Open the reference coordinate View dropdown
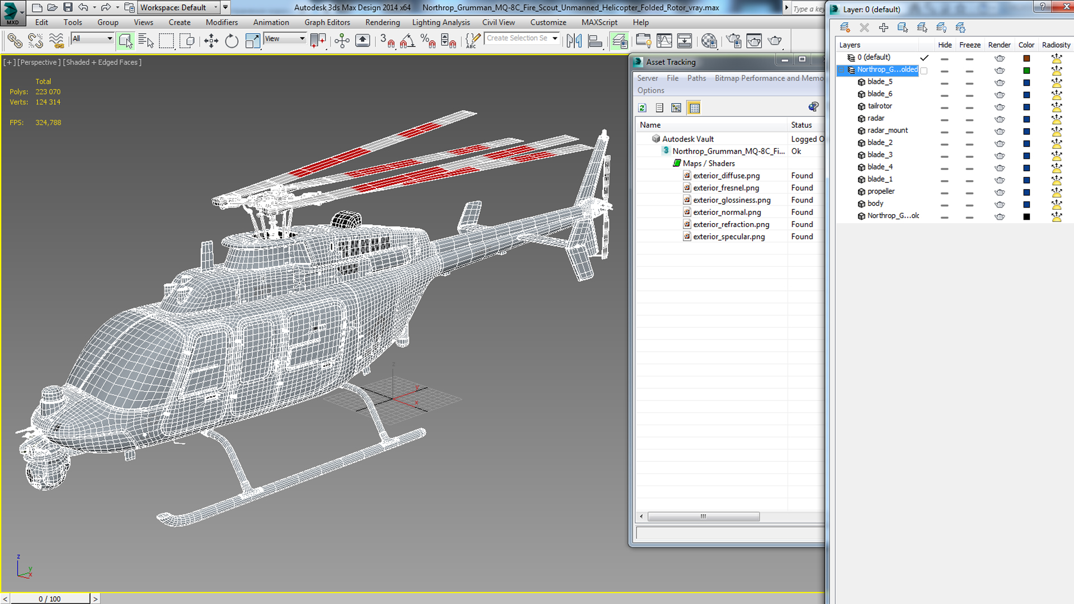Image resolution: width=1074 pixels, height=604 pixels. [x=285, y=39]
